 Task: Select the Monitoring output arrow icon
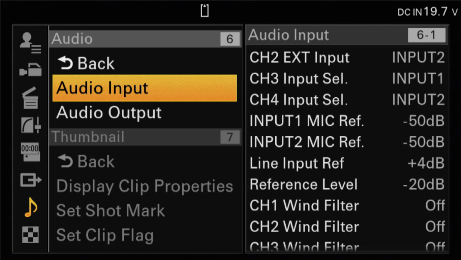pos(31,181)
